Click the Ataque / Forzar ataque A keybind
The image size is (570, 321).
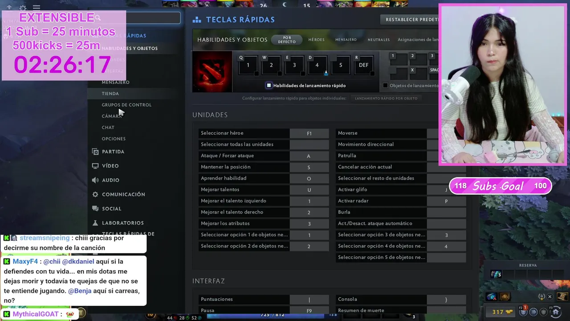pyautogui.click(x=309, y=156)
